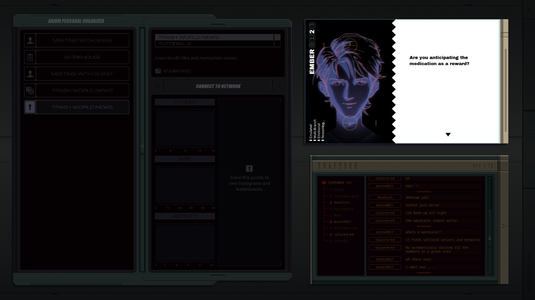Select x10x10x in the user list

pyautogui.click(x=340, y=241)
